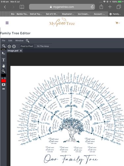Reset colors with the D default button
Viewport: 124px width, 166px height.
(5, 78)
